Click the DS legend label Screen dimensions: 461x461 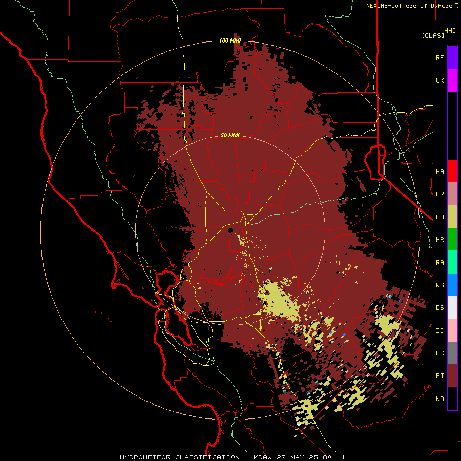[x=439, y=307]
